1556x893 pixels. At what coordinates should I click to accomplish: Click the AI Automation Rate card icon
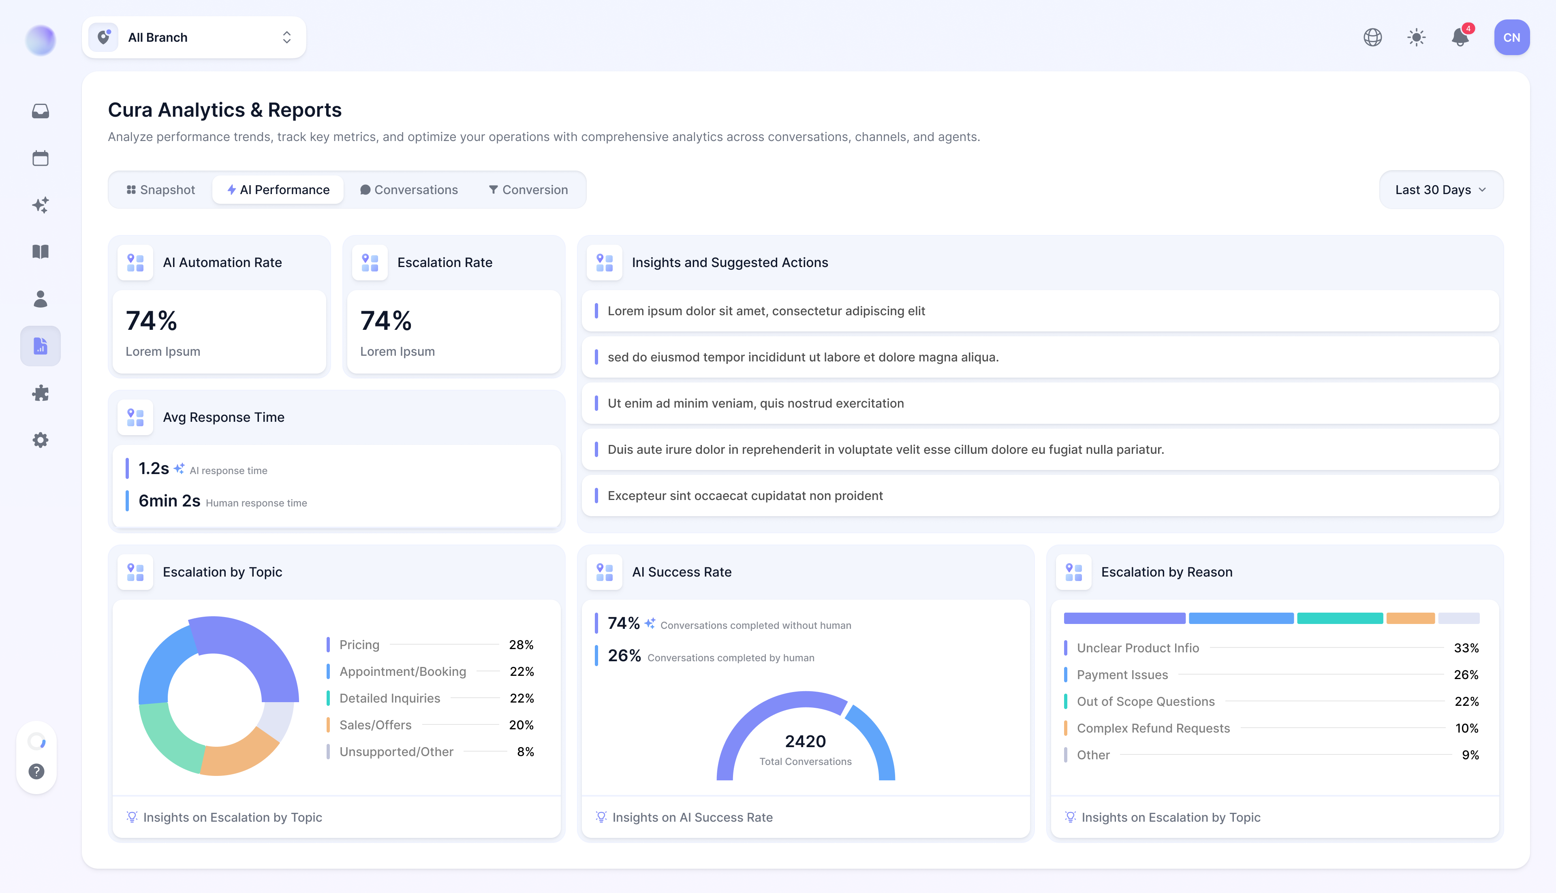pyautogui.click(x=136, y=263)
